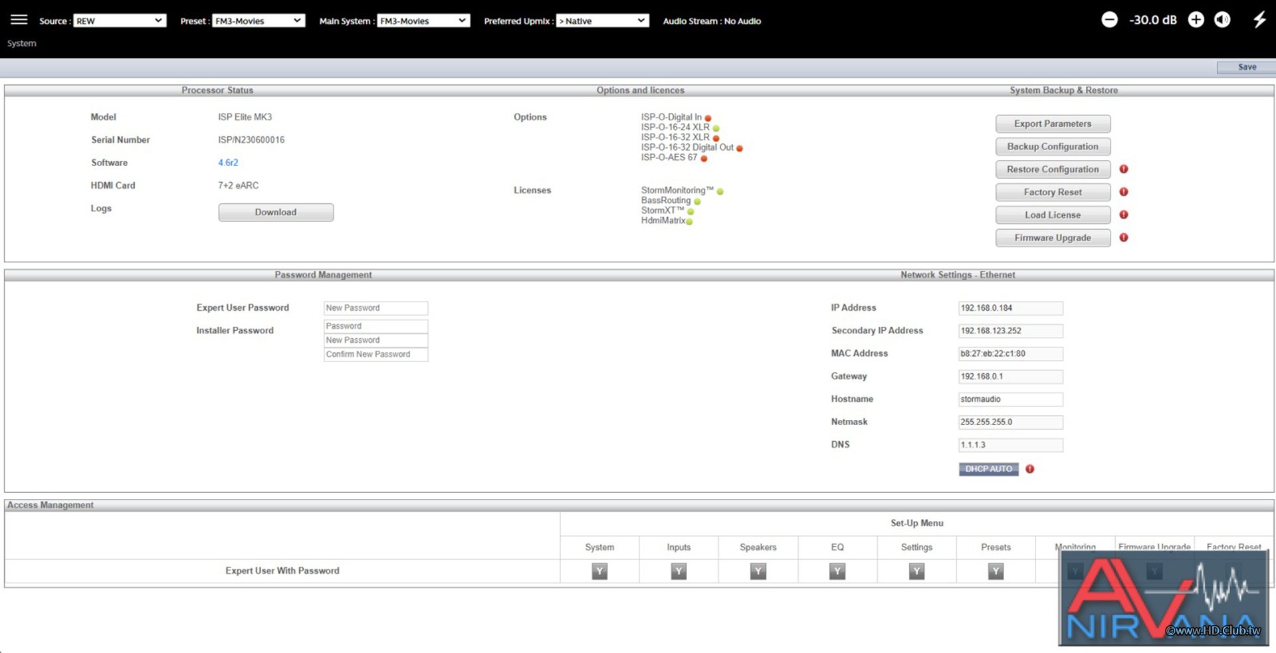This screenshot has width=1276, height=653.
Task: Open the Main System dropdown
Action: [x=423, y=21]
